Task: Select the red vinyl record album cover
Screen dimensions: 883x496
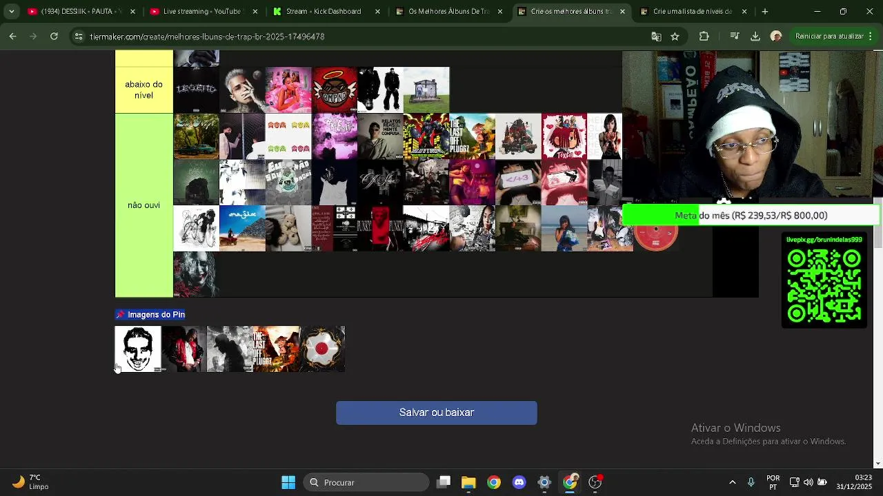Action: click(x=656, y=238)
